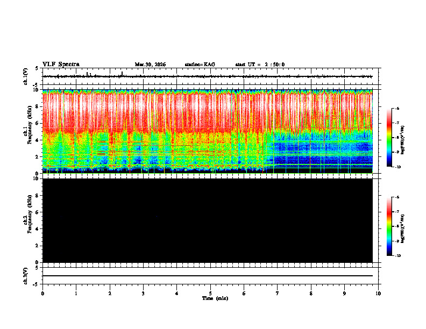Click the "6" kHz tick of ch.2 spectrogram
Image resolution: width=426 pixels, height=329 pixels.
pyautogui.click(x=38, y=212)
